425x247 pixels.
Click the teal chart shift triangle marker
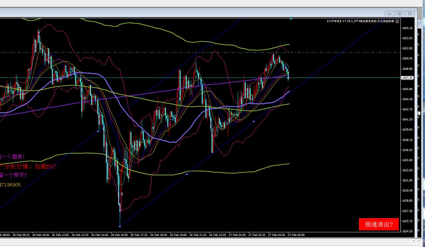click(x=291, y=19)
